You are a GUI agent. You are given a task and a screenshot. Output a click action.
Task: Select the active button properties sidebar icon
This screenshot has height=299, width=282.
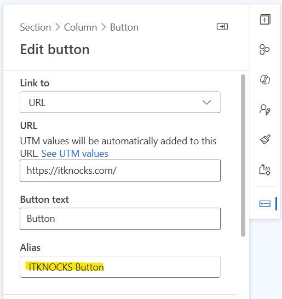click(x=265, y=203)
